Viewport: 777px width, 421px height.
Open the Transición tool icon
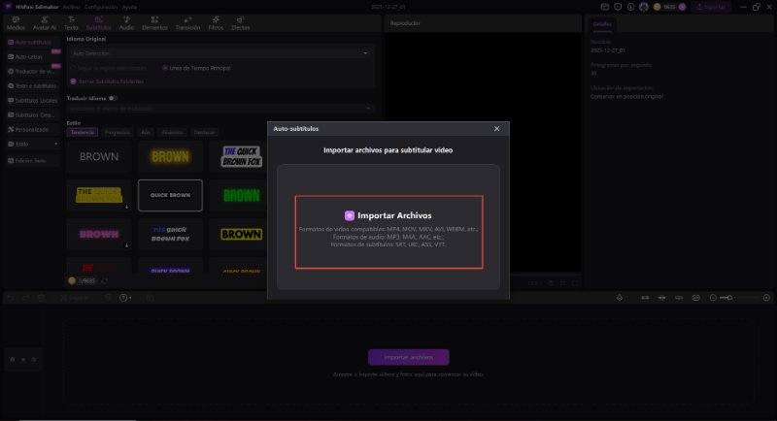(x=187, y=23)
